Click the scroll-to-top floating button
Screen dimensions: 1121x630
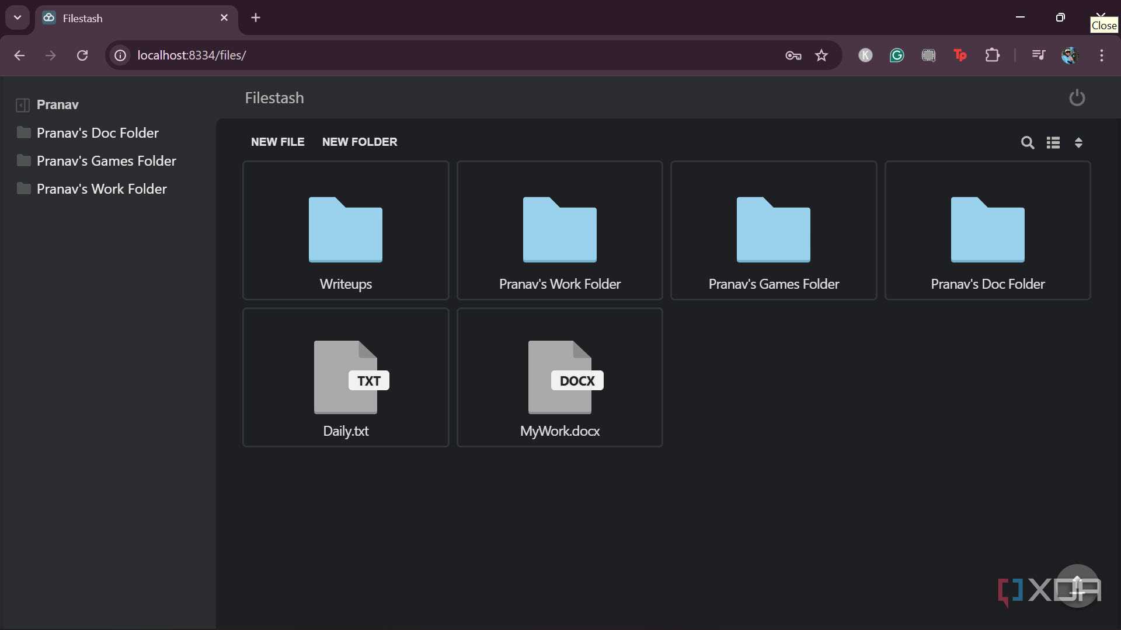coord(1078,586)
